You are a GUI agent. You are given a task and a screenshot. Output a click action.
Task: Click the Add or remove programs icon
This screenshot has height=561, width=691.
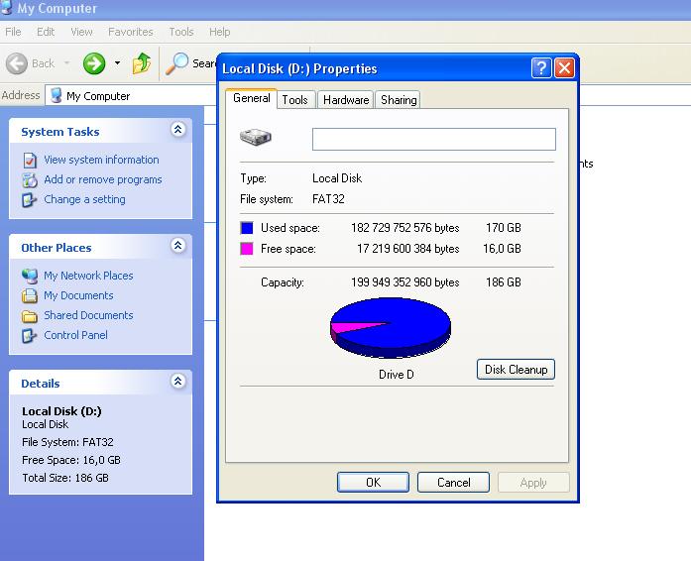[x=30, y=179]
